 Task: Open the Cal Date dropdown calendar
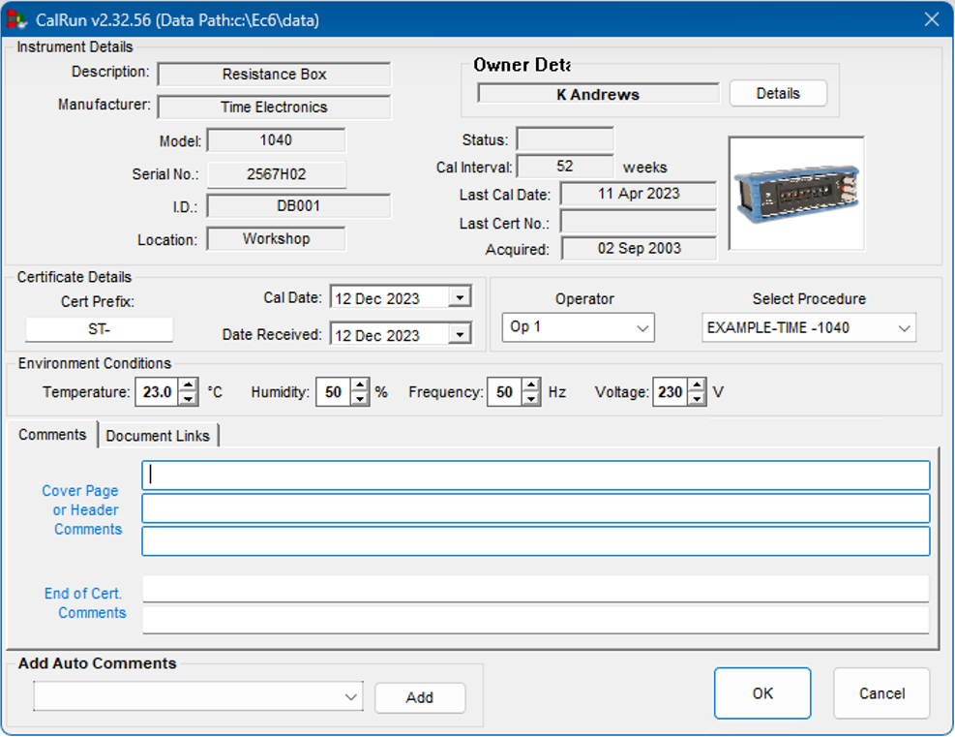pyautogui.click(x=461, y=298)
